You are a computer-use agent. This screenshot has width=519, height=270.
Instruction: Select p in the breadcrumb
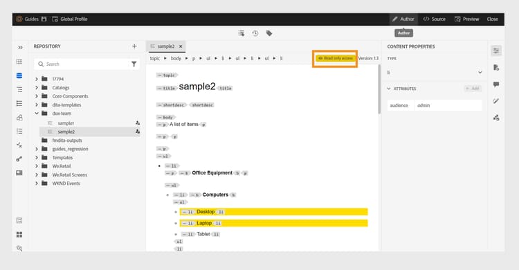coord(194,58)
